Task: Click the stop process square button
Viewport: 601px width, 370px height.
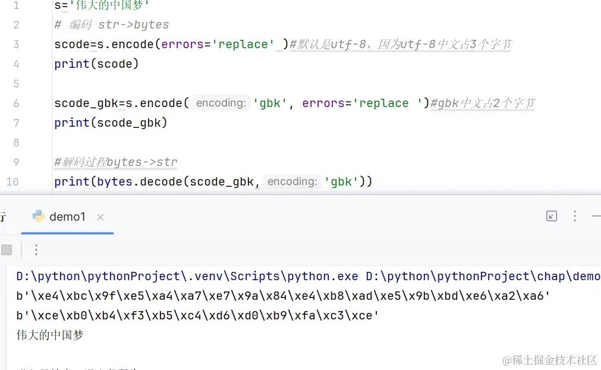Action: pos(7,250)
